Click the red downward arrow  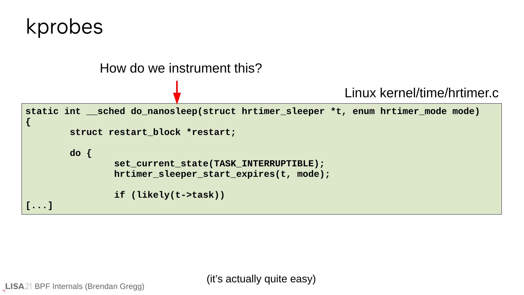[x=177, y=93]
